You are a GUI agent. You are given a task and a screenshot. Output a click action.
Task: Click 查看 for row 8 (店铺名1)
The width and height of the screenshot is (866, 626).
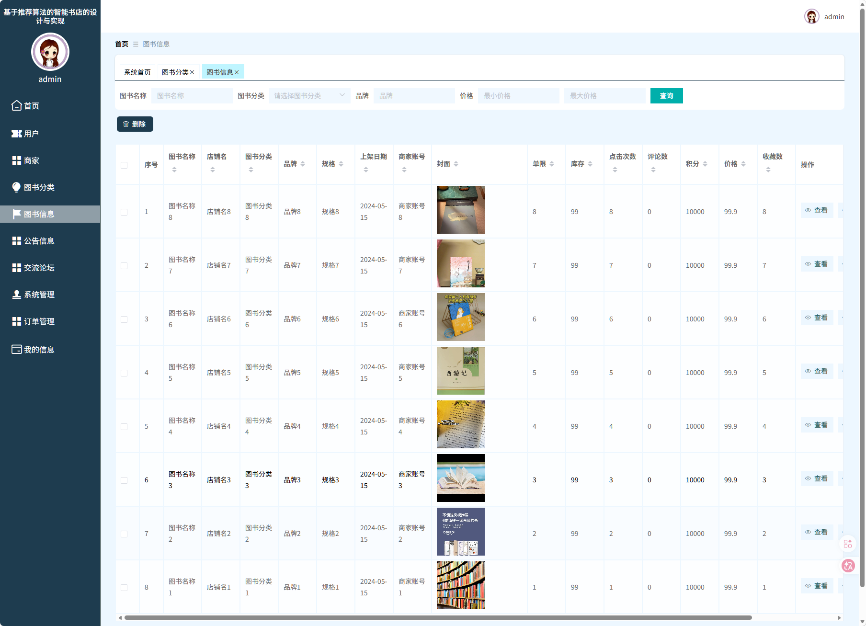tap(817, 586)
